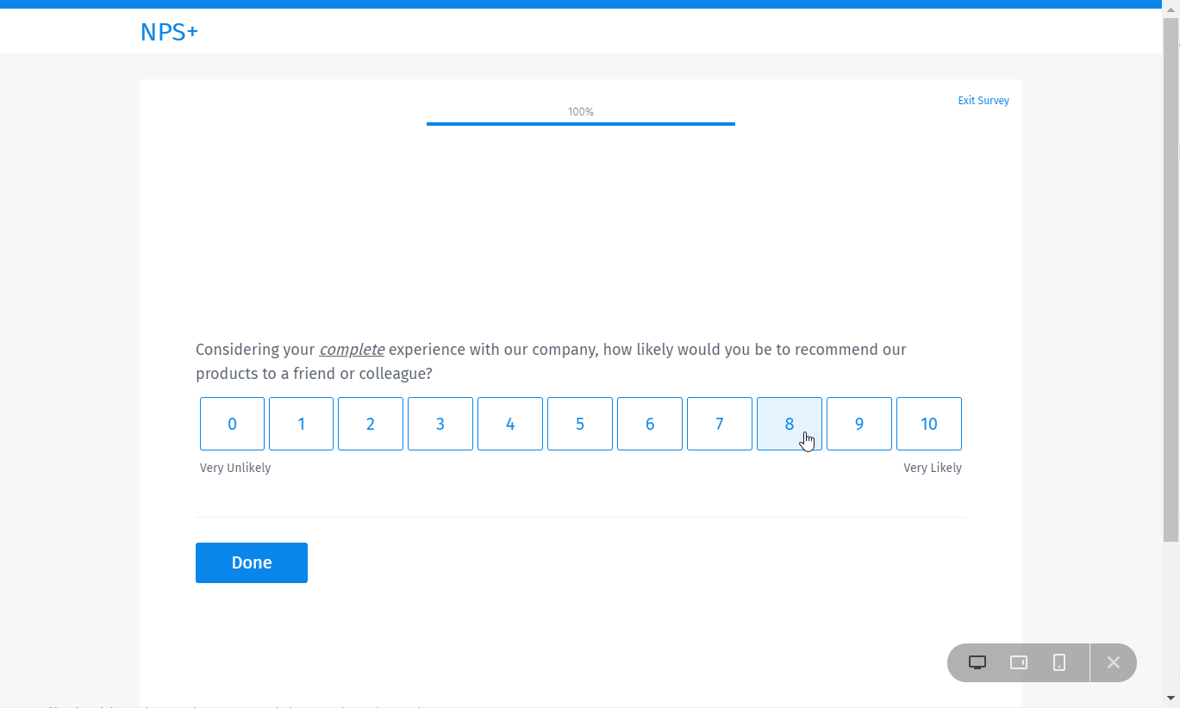Pick score 2 for the recommendation question
The height and width of the screenshot is (708, 1180).
tap(371, 424)
